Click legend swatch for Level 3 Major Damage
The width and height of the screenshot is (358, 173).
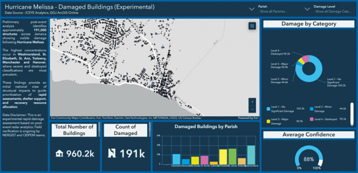pyautogui.click(x=268, y=121)
